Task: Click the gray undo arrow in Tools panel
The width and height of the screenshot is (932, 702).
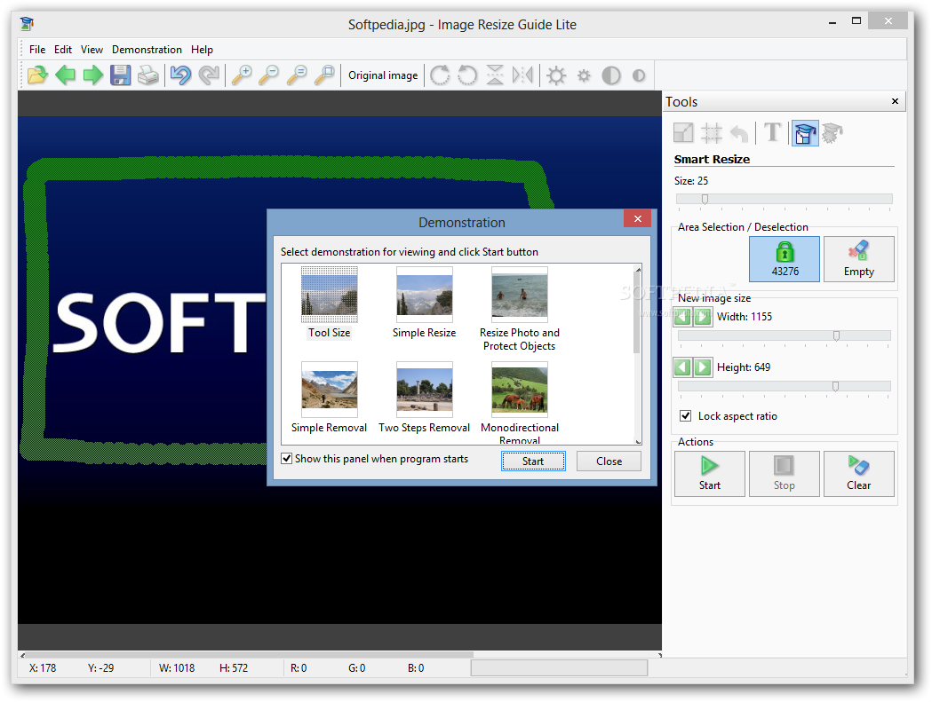Action: pos(739,132)
